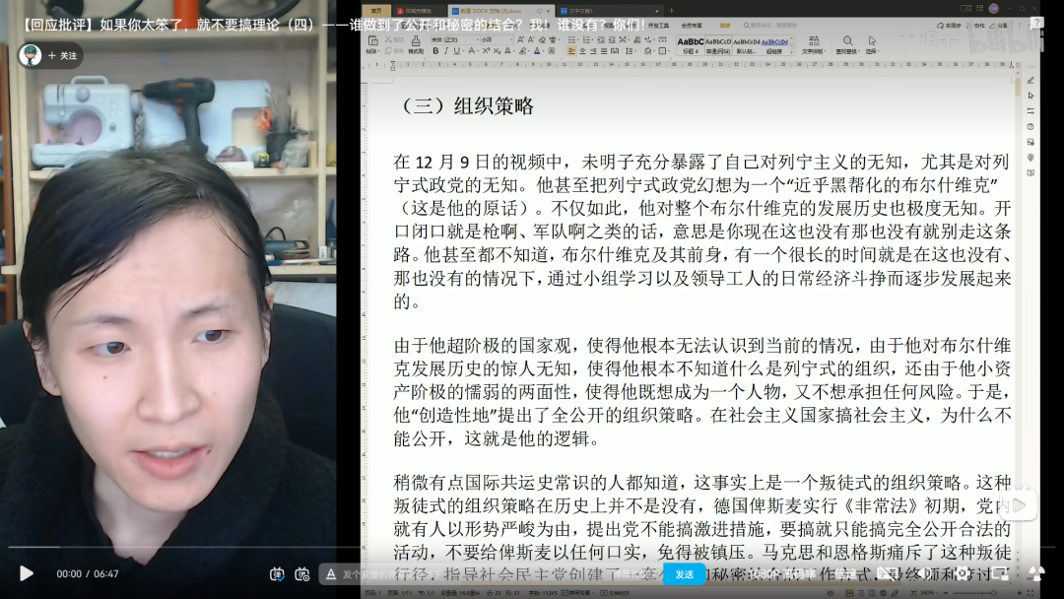Click the 未同步 sync status
Viewport: 1064px width, 599px height.
[x=949, y=25]
